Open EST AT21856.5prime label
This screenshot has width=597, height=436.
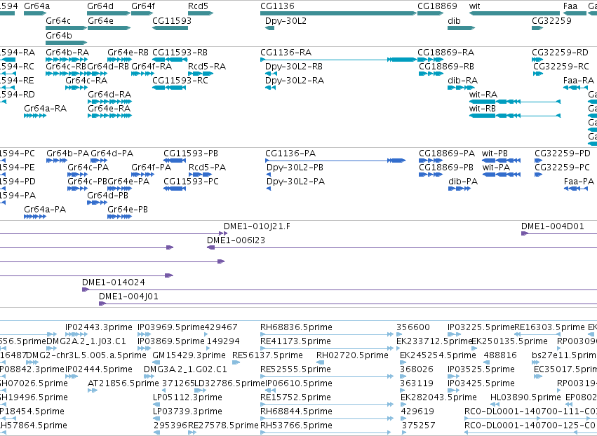[123, 383]
